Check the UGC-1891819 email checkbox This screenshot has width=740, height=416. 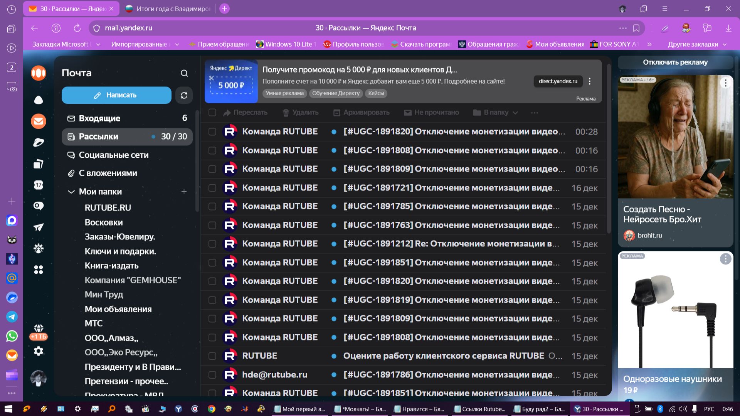(212, 300)
